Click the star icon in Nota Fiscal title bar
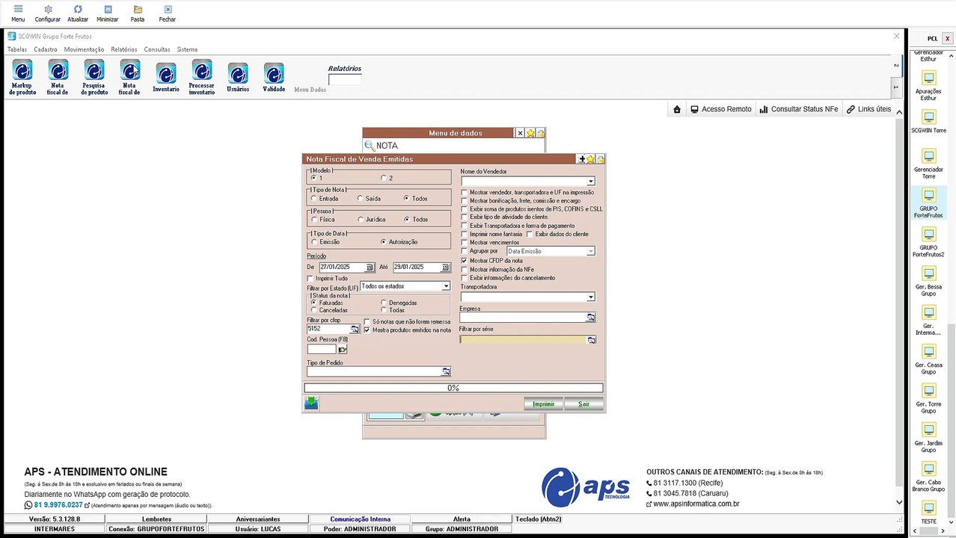 click(591, 159)
